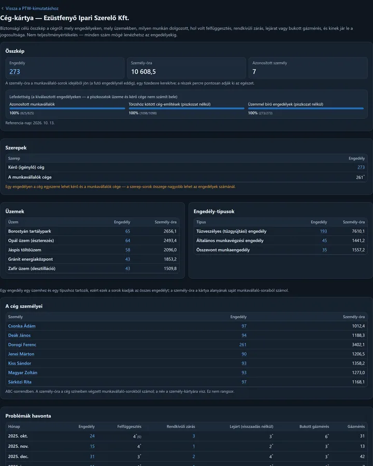Click the 'Problémák havonta' section title
The image size is (373, 466).
pyautogui.click(x=28, y=416)
